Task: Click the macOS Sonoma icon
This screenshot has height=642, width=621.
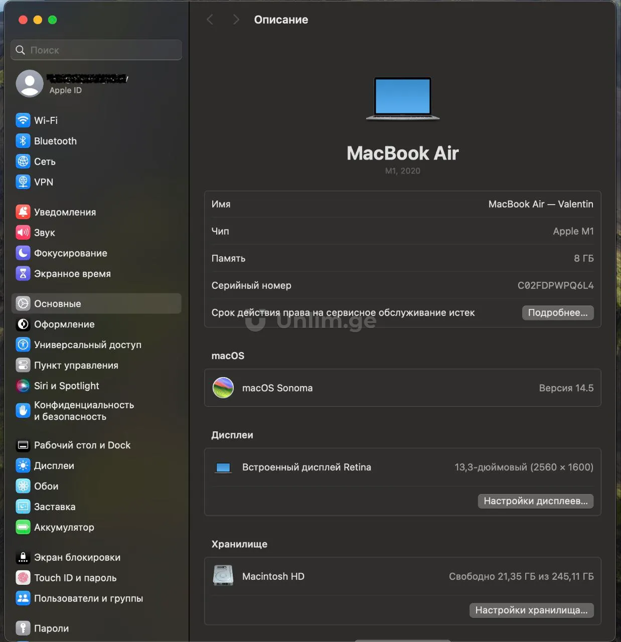Action: point(223,388)
